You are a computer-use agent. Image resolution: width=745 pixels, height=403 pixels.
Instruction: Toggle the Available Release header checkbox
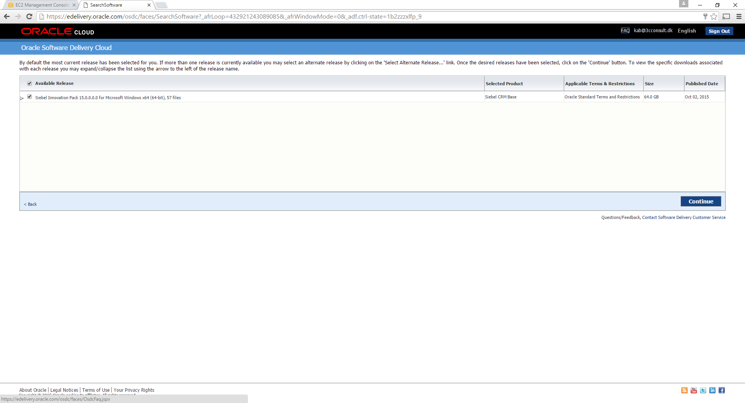(29, 83)
